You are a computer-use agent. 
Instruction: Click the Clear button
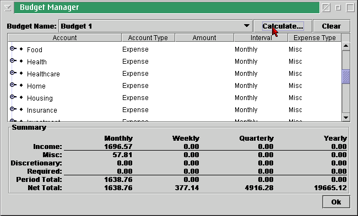pyautogui.click(x=331, y=26)
